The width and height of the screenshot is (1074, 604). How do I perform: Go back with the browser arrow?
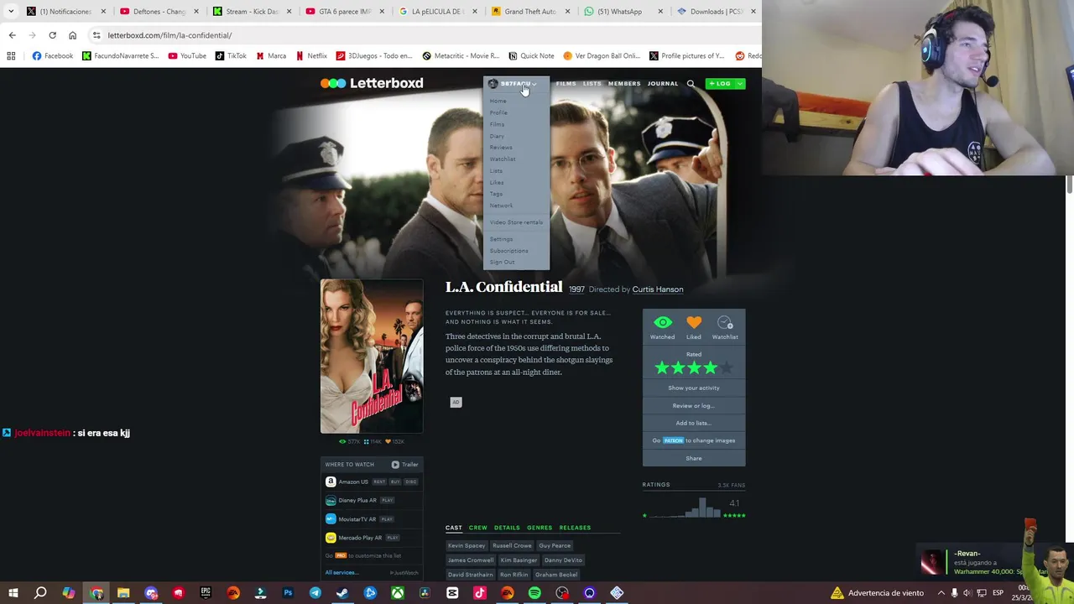[12, 35]
